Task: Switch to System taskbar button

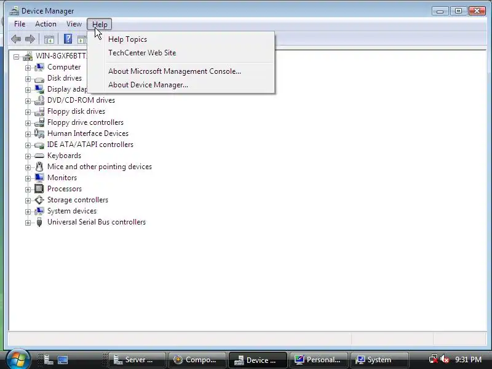Action: tap(379, 360)
